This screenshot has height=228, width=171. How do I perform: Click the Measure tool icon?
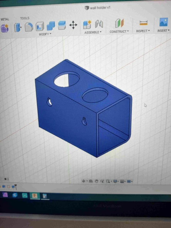144,23
